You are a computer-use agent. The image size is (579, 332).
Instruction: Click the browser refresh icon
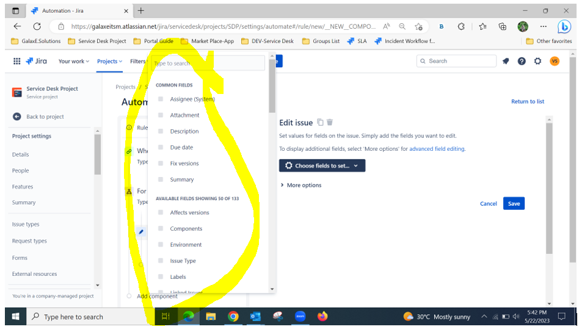pos(37,26)
